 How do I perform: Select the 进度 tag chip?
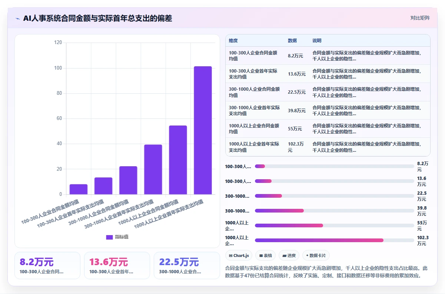click(289, 255)
